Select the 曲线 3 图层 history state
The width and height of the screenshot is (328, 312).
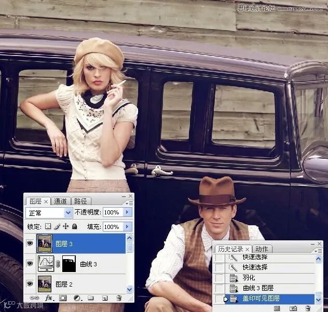click(270, 288)
